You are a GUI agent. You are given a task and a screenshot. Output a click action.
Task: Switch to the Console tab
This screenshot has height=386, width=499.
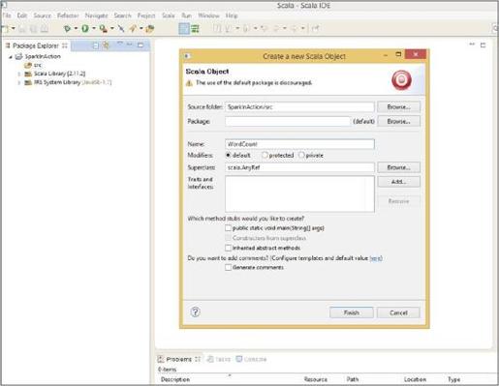pos(251,359)
